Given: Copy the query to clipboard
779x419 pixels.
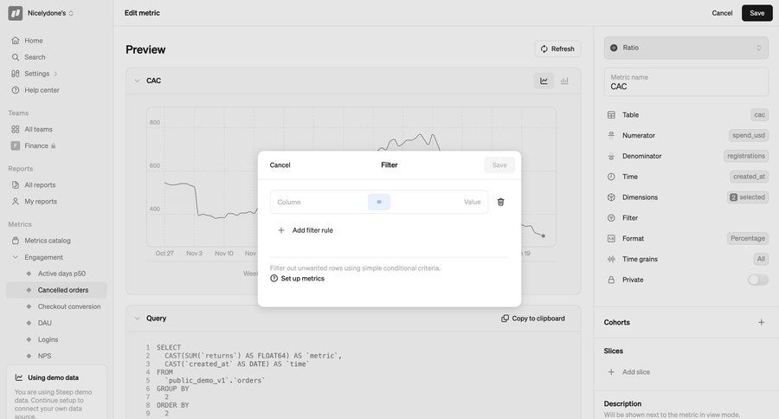Looking at the screenshot, I should coord(533,318).
